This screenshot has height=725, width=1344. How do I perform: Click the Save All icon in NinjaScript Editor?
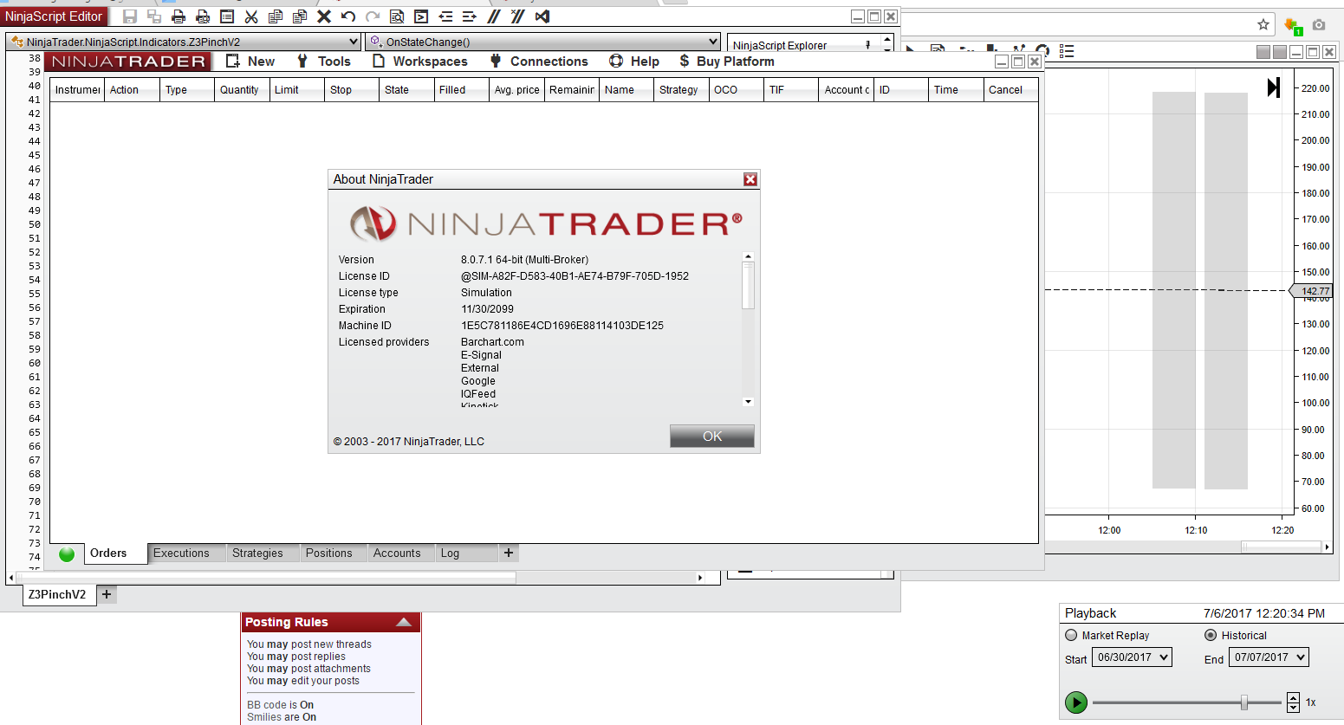point(154,16)
